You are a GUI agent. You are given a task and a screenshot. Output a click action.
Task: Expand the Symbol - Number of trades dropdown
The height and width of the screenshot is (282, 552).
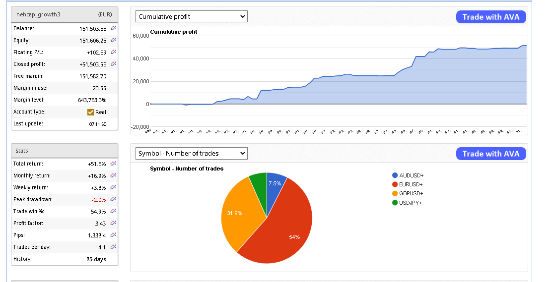tap(191, 153)
